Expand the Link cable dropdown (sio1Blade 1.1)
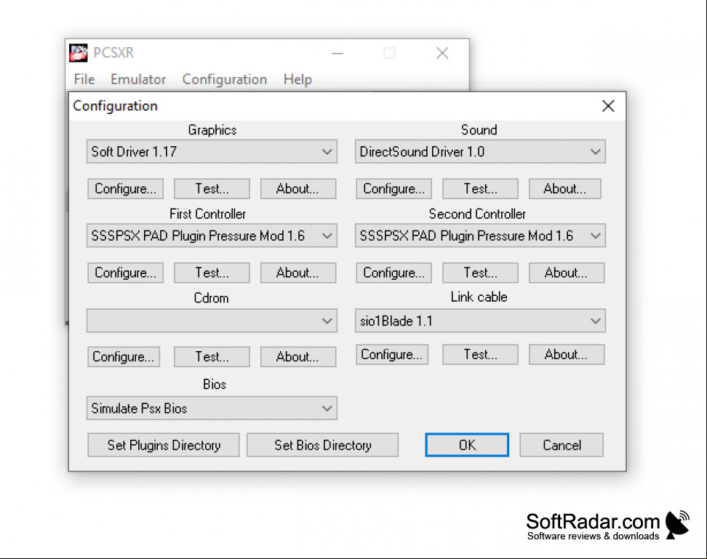The image size is (707, 559). pyautogui.click(x=480, y=321)
